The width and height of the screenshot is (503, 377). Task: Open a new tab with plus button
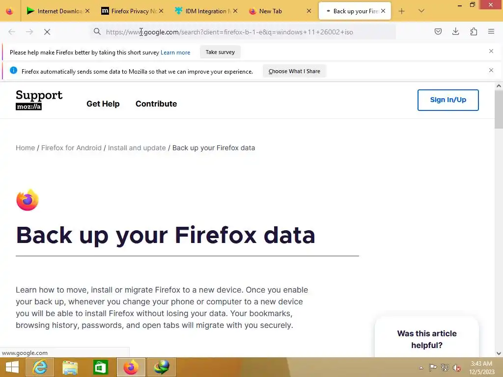coord(401,11)
